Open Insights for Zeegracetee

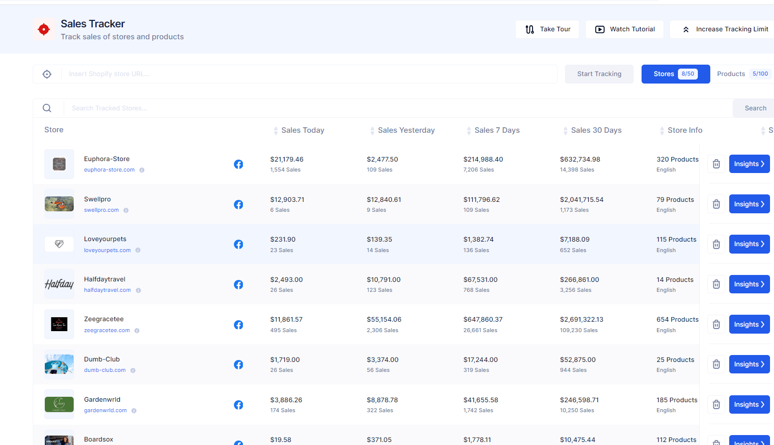coord(749,324)
